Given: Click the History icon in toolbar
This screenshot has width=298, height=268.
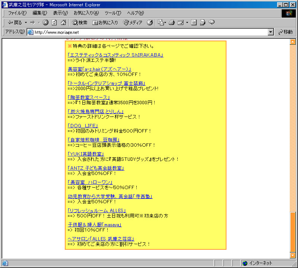Looking at the screenshot, I should click(150, 23).
